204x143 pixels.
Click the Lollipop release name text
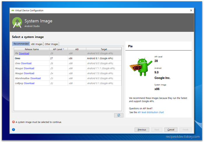(19, 83)
